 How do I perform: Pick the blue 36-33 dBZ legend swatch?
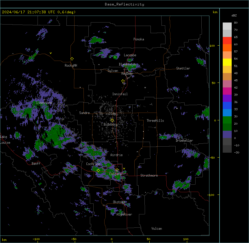227,105
